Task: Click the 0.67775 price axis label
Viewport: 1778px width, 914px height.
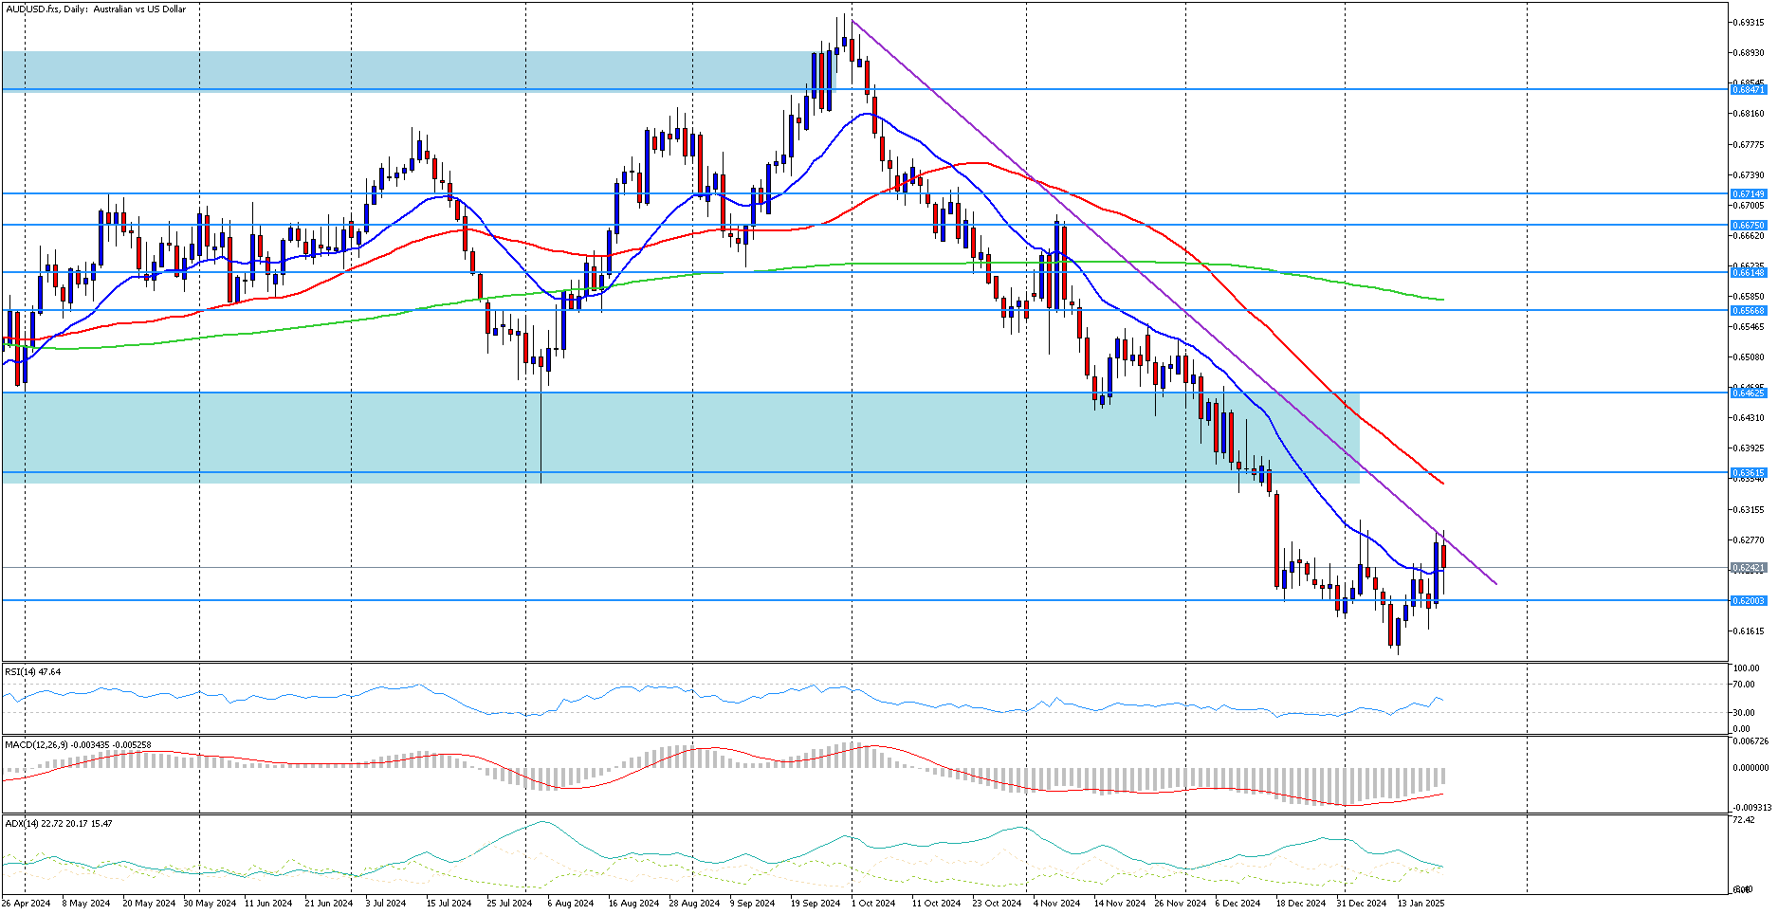Action: (x=1749, y=144)
